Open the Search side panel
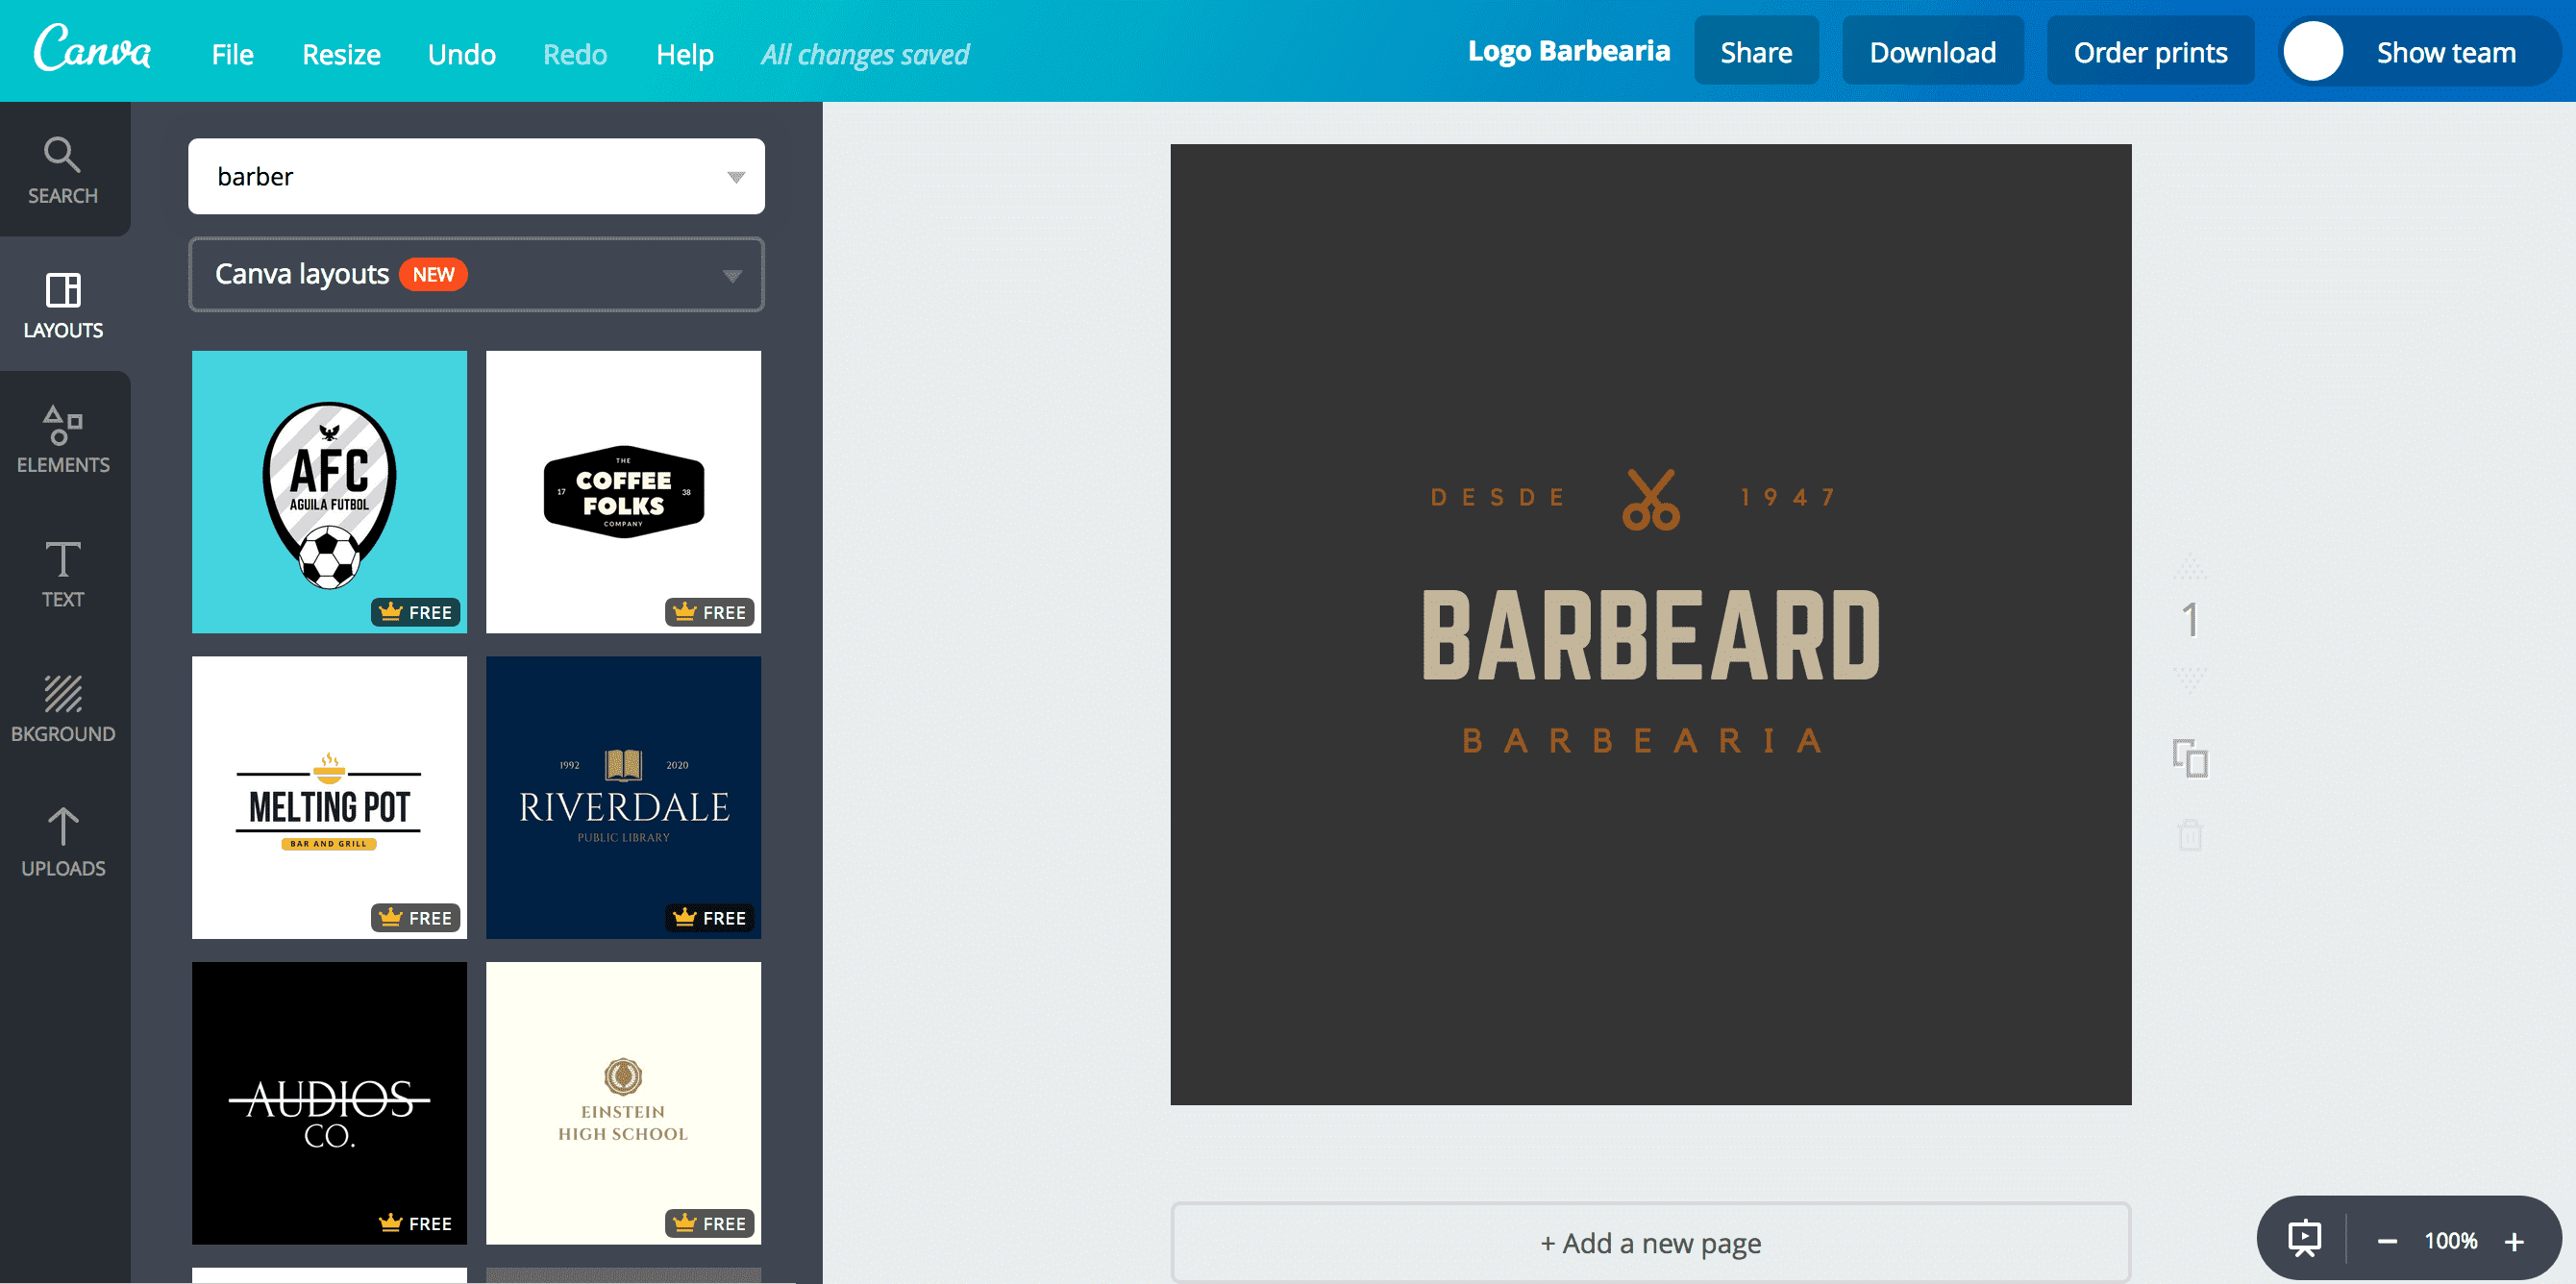Screen dimensions: 2576x1284 pyautogui.click(x=63, y=170)
